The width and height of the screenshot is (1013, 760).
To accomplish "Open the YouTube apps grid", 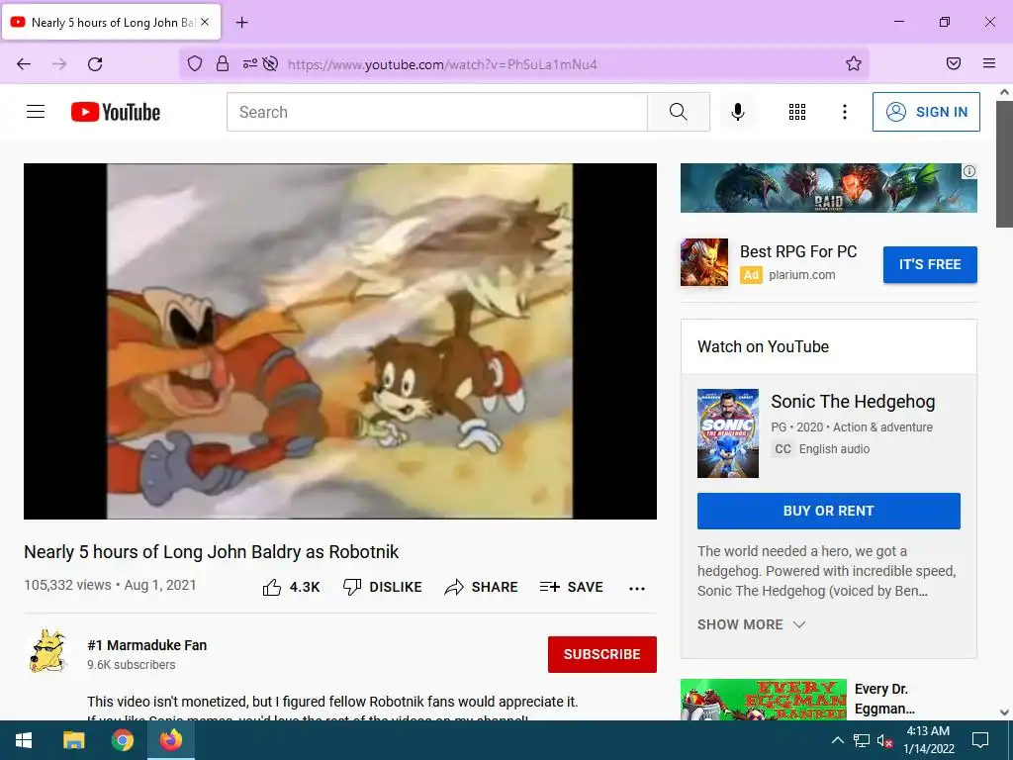I will [x=797, y=112].
